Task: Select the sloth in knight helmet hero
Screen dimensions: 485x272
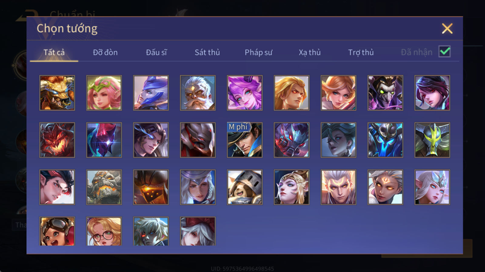Action: pos(245,187)
